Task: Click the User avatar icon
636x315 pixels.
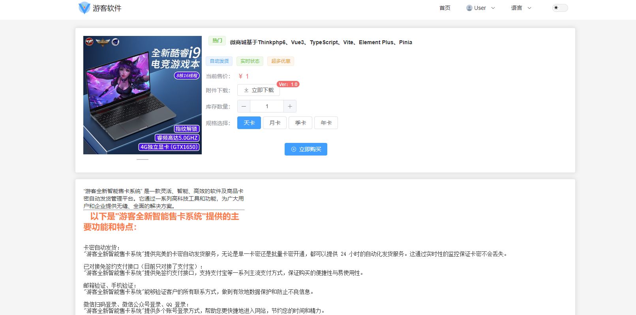Action: coord(469,8)
